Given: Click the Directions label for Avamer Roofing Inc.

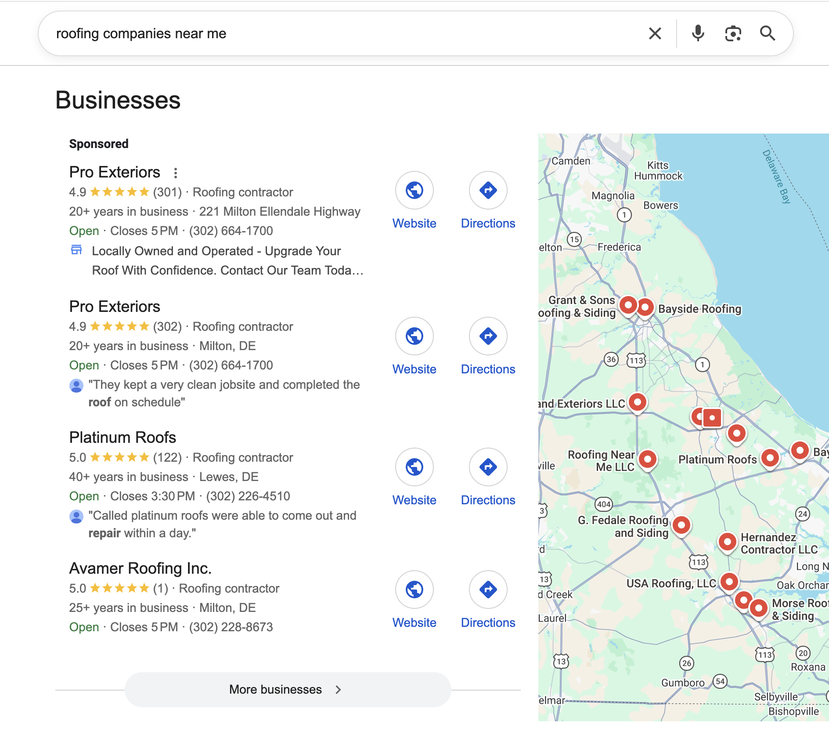Looking at the screenshot, I should click(x=488, y=623).
